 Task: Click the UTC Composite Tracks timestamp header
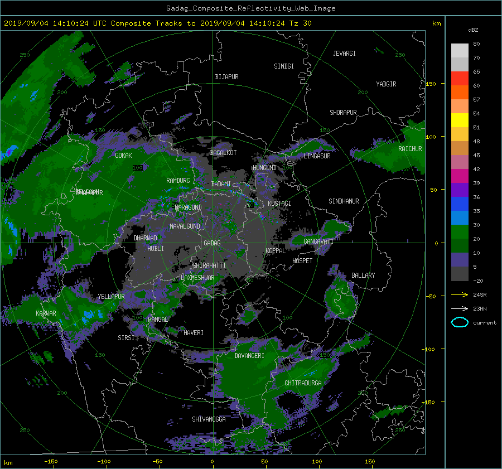(157, 23)
